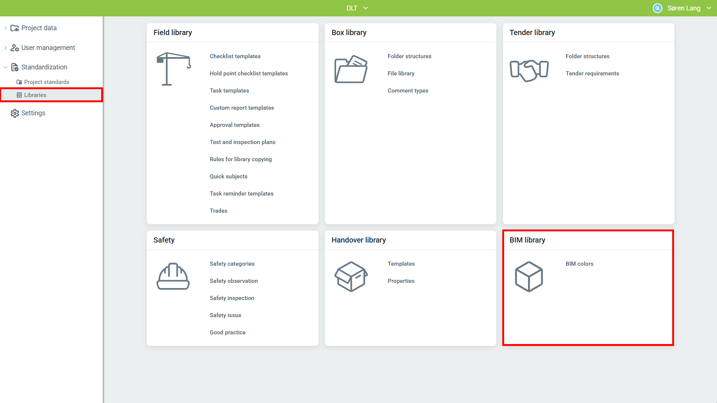Go to Safety inspection
Viewport: 717px width, 403px height.
(x=232, y=298)
